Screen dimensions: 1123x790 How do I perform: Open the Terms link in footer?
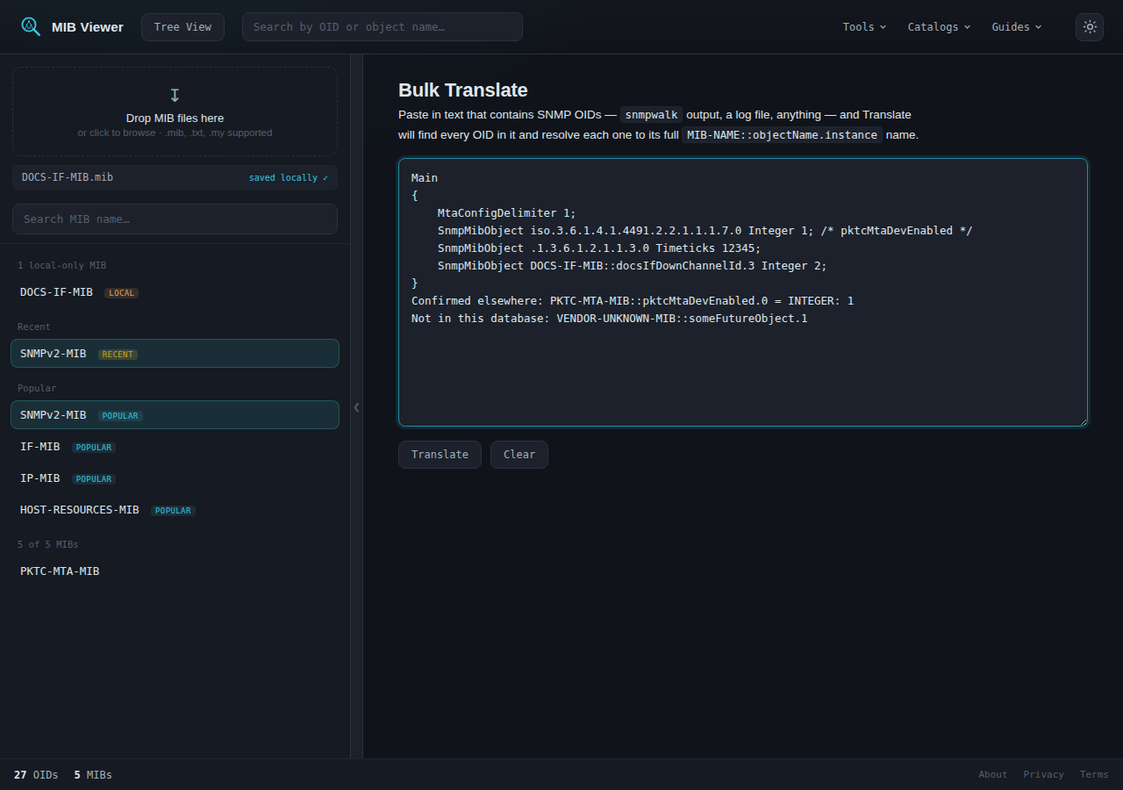(1094, 774)
